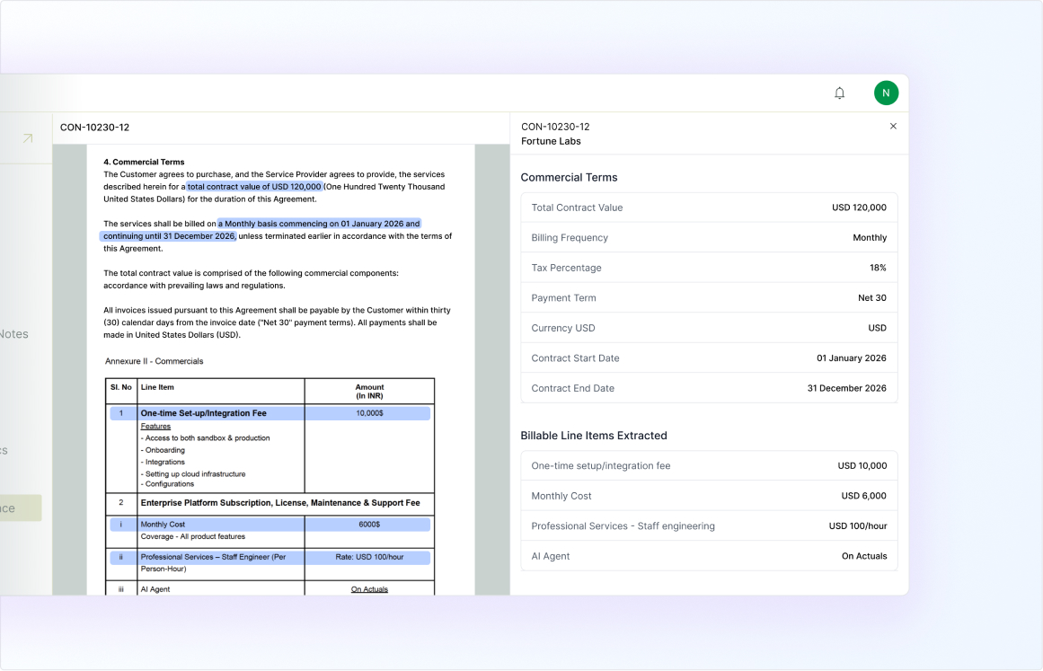The height and width of the screenshot is (671, 1043).
Task: Close the Fortune Labs details panel
Action: click(893, 127)
